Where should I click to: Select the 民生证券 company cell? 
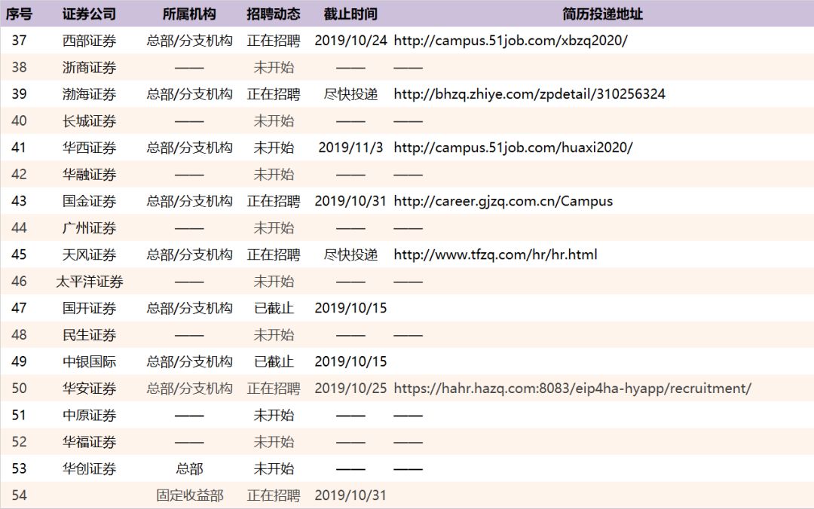(89, 334)
